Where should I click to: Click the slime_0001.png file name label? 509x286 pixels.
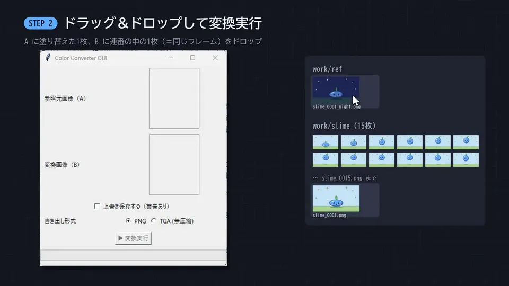329,216
